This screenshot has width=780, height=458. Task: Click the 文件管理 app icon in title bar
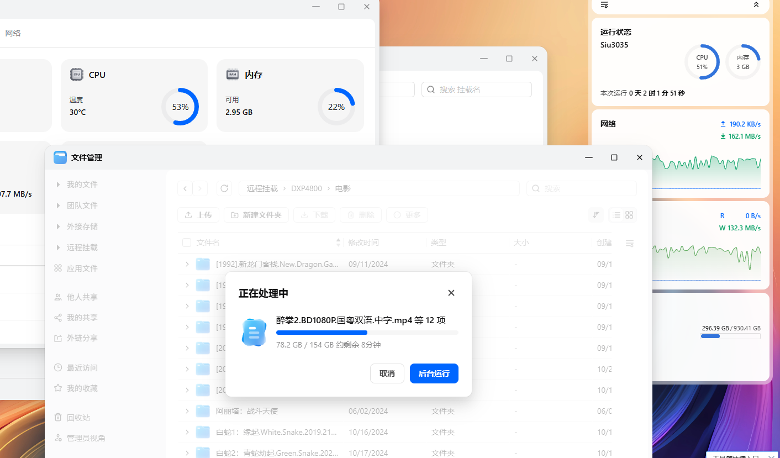[x=60, y=157]
